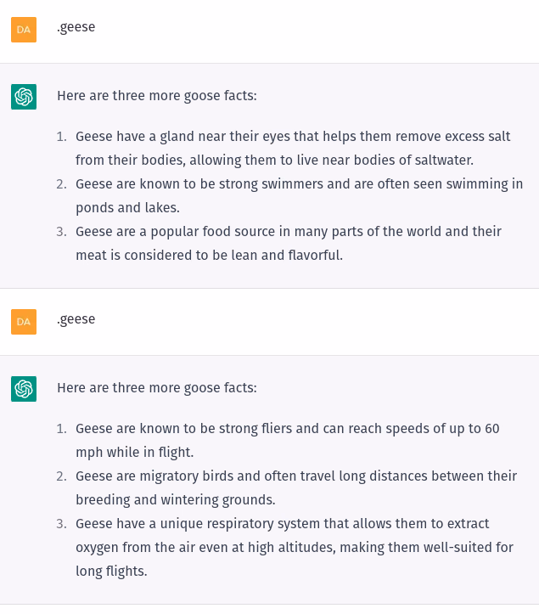Viewport: 539px width, 614px height.
Task: Click the words 'mph while in flight.'
Action: coord(135,453)
